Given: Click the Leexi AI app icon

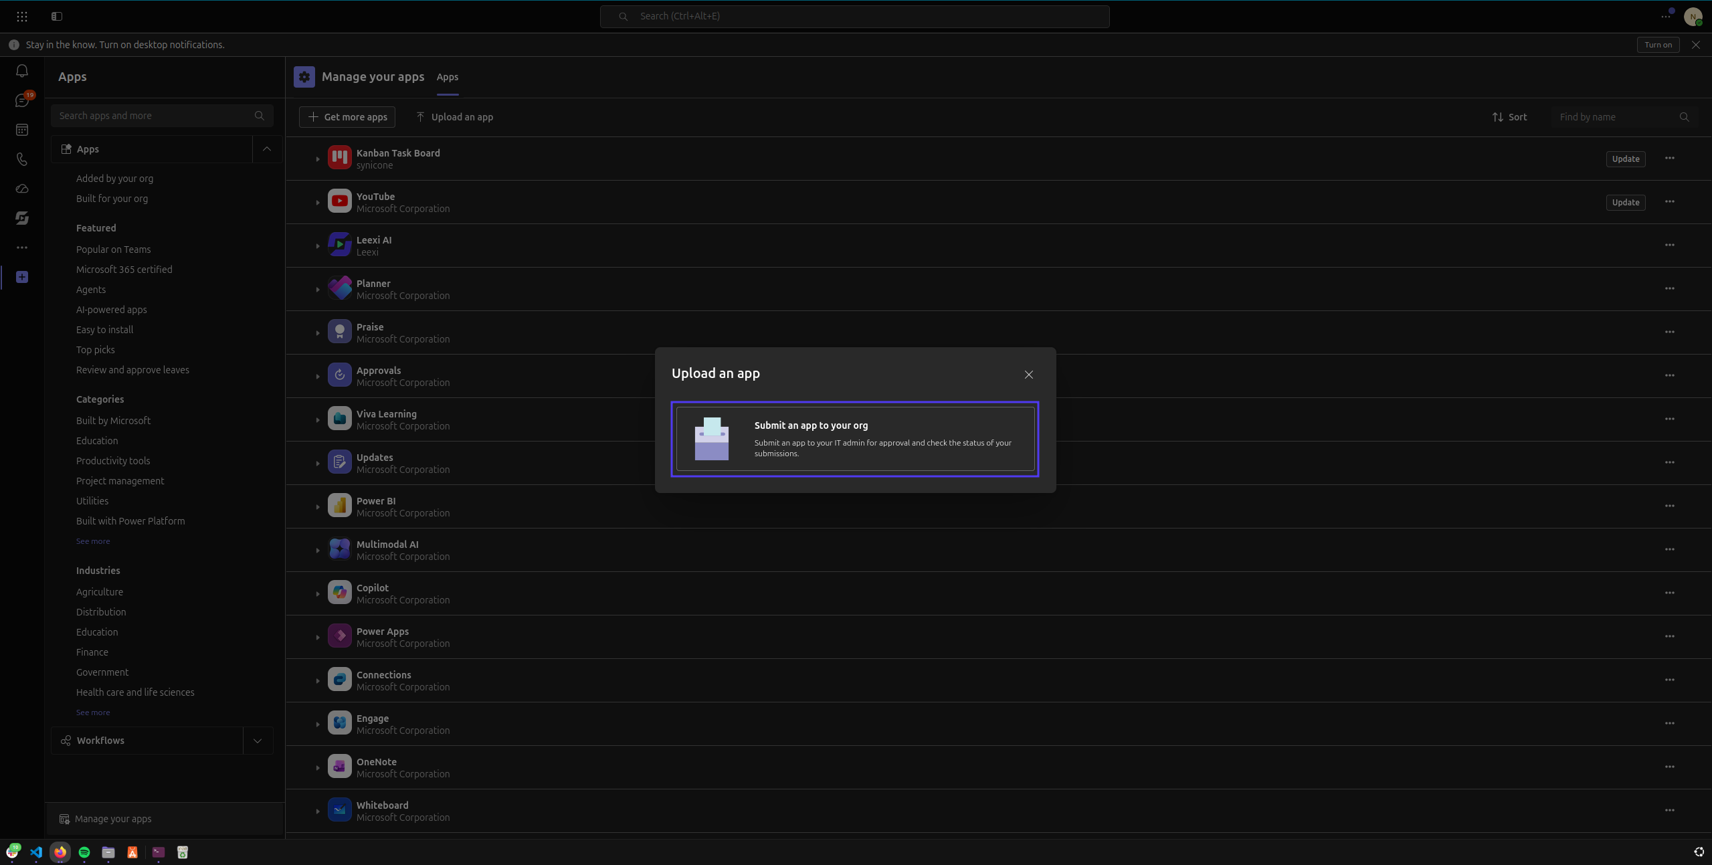Looking at the screenshot, I should pos(339,245).
